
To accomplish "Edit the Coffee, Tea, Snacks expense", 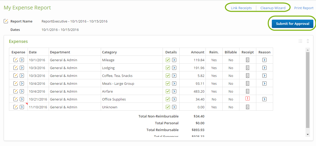I will pyautogui.click(x=16, y=76).
